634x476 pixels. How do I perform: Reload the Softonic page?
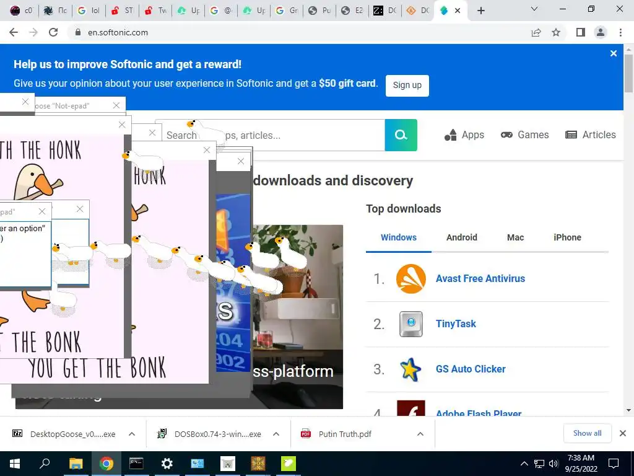click(53, 32)
